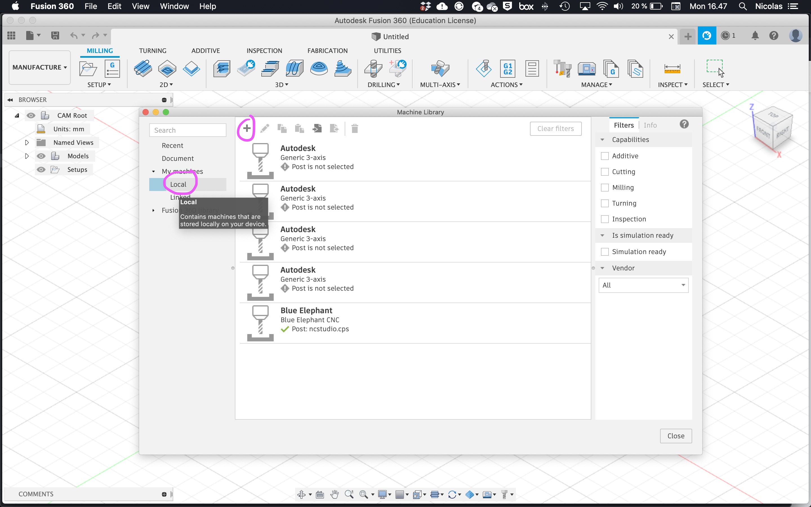811x507 pixels.
Task: Click the Post Process G1 G2 icon
Action: click(508, 68)
